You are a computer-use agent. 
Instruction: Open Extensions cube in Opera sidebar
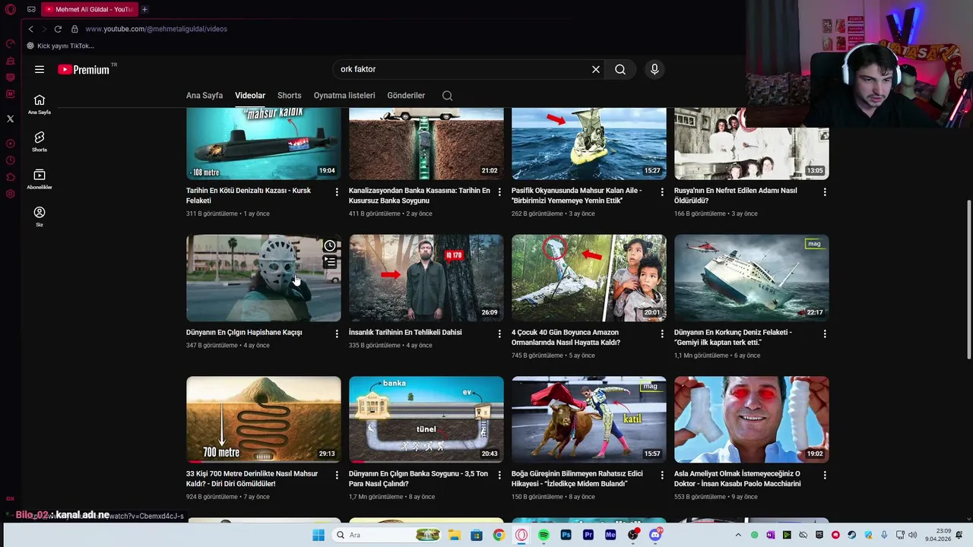pyautogui.click(x=11, y=177)
